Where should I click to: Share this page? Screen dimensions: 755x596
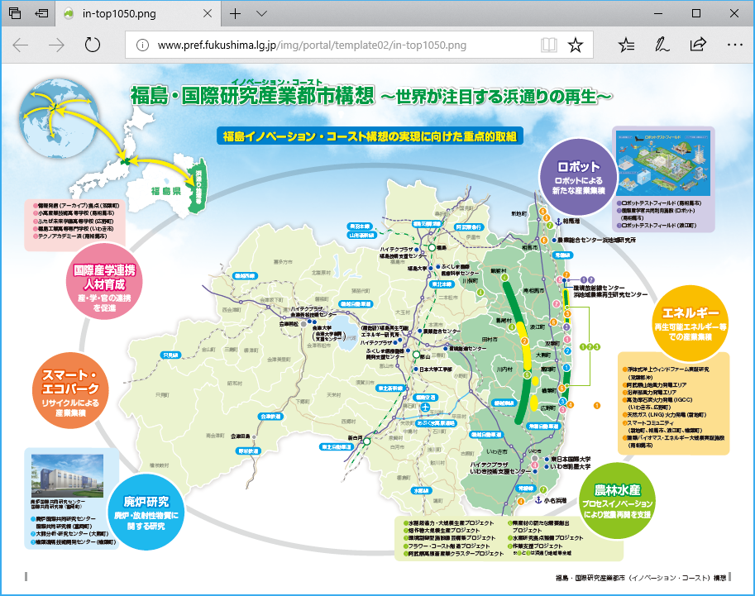click(698, 45)
